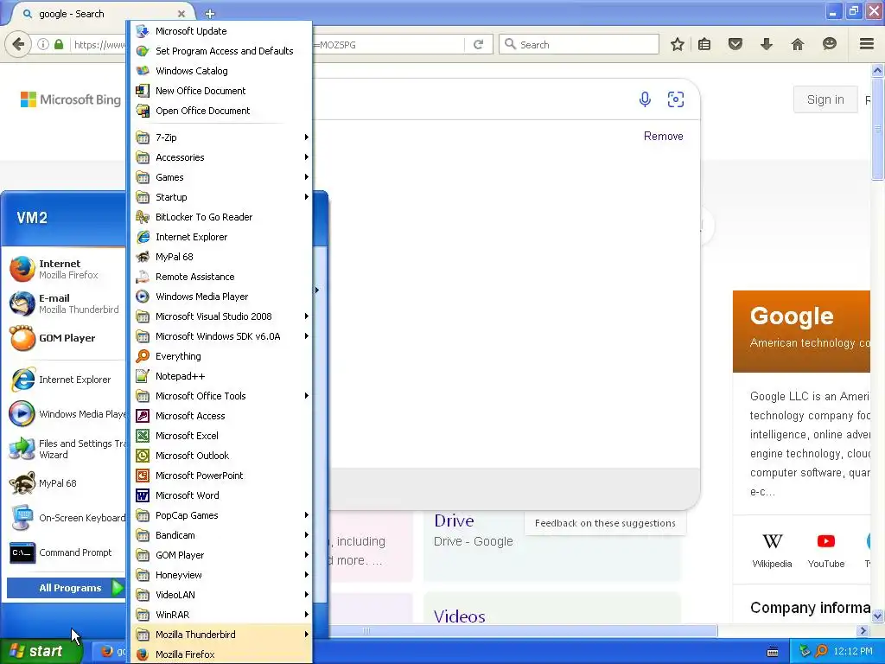This screenshot has height=664, width=885.
Task: Click the page's vertical scrollbar down arrow
Action: tap(877, 616)
